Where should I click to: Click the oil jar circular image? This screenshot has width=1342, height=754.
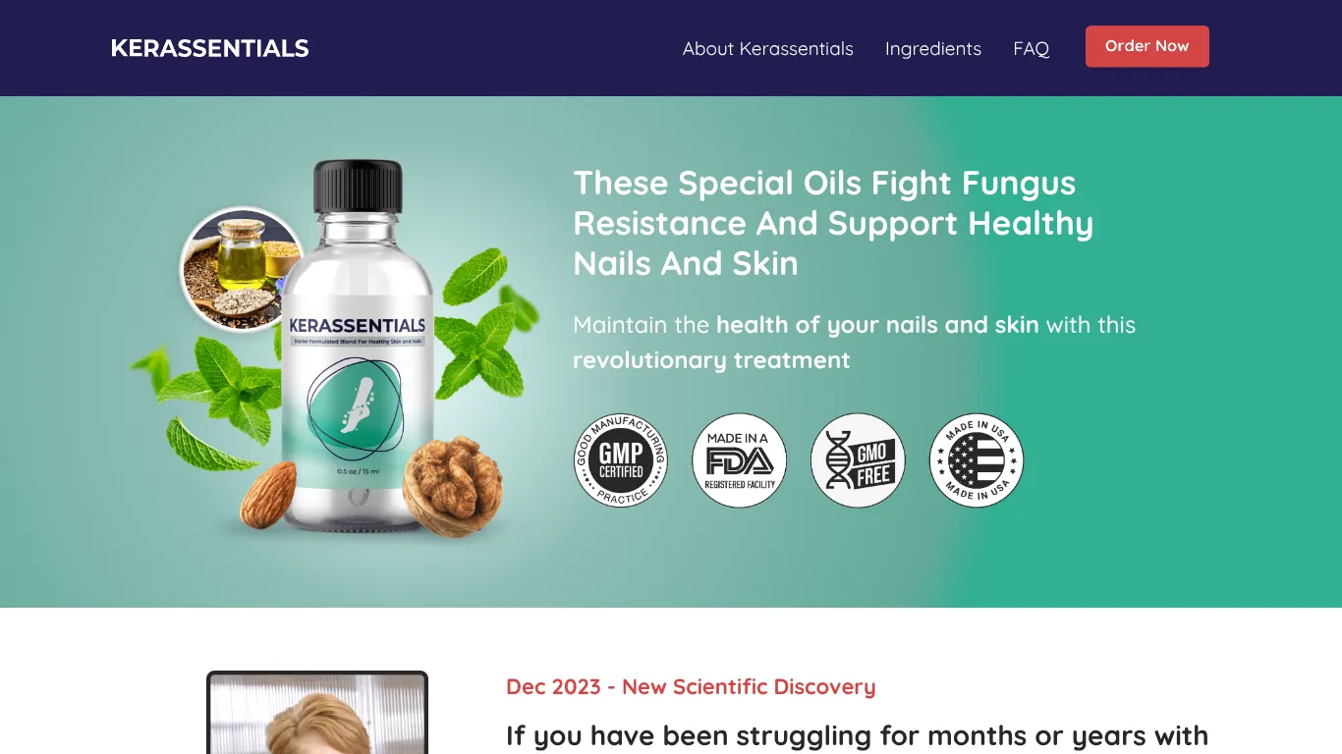[242, 269]
